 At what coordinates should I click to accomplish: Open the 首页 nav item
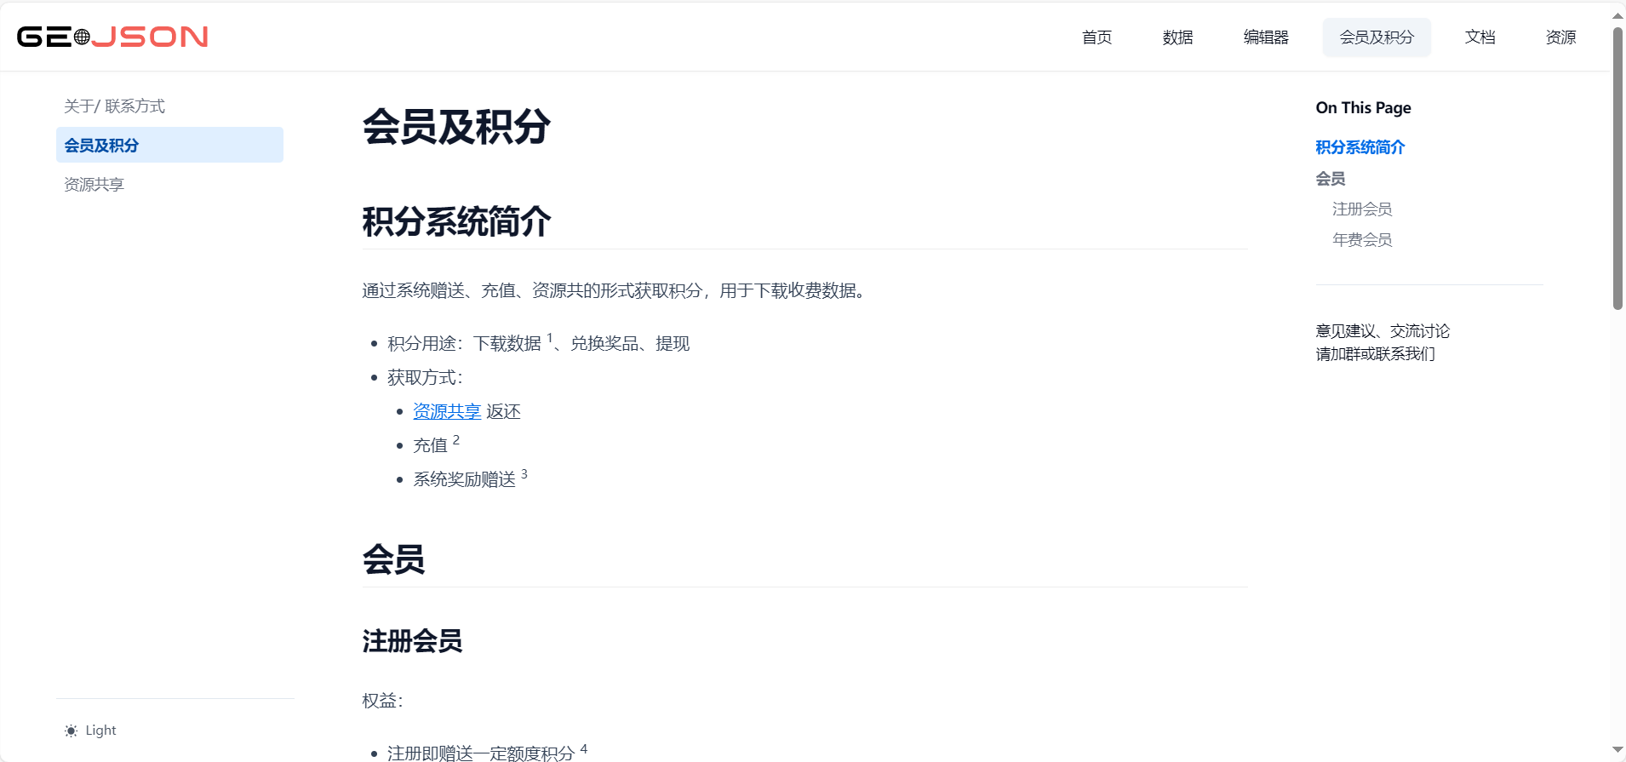click(1096, 37)
